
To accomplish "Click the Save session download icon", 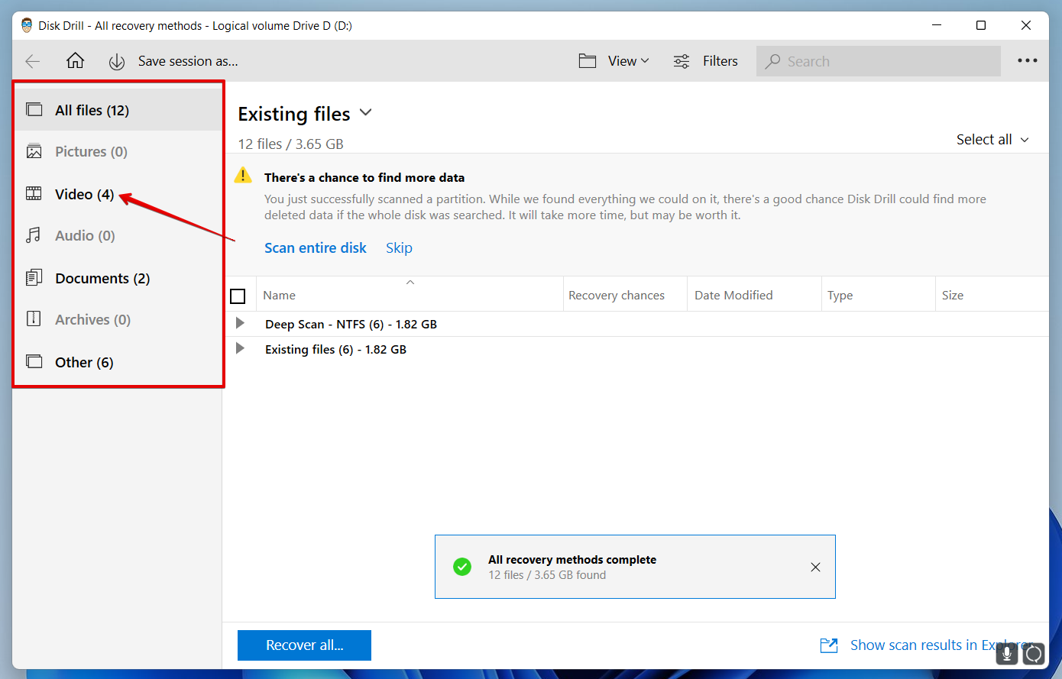I will click(x=116, y=62).
